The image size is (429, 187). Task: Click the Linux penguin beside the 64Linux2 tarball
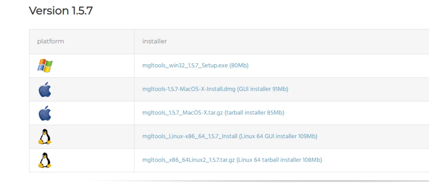pyautogui.click(x=45, y=160)
